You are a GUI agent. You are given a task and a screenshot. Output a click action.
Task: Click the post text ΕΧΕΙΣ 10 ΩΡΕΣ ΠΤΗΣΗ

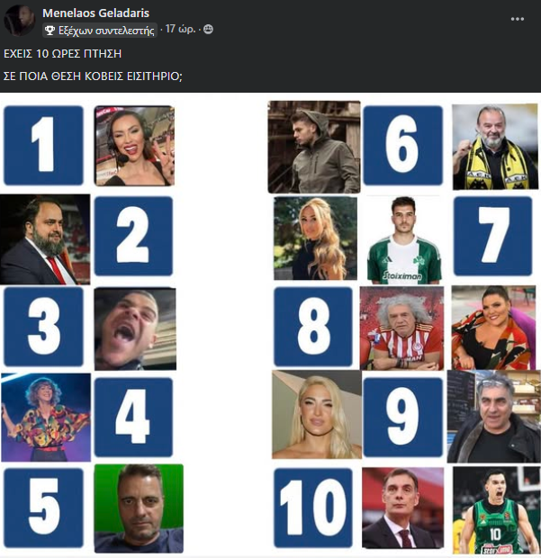click(x=63, y=54)
